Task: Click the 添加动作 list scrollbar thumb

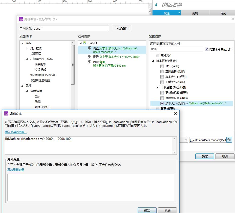Action: pyautogui.click(x=73, y=65)
